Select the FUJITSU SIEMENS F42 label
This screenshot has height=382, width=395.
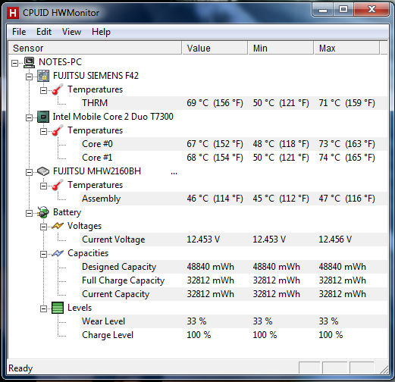(x=96, y=76)
